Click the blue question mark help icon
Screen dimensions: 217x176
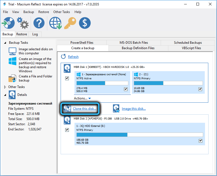pos(39,23)
